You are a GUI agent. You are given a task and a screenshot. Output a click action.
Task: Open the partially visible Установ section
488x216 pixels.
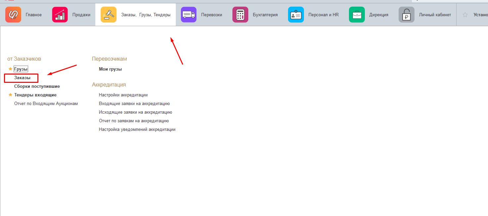[481, 15]
